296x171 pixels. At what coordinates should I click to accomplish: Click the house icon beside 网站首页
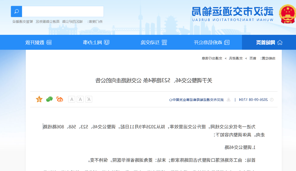tap(280, 42)
